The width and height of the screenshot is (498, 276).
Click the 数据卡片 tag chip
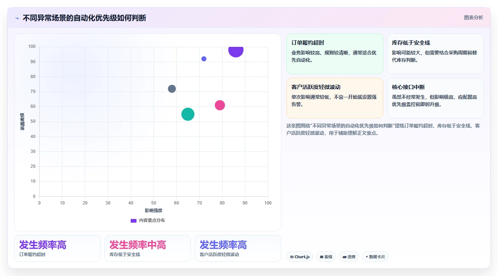(x=375, y=257)
